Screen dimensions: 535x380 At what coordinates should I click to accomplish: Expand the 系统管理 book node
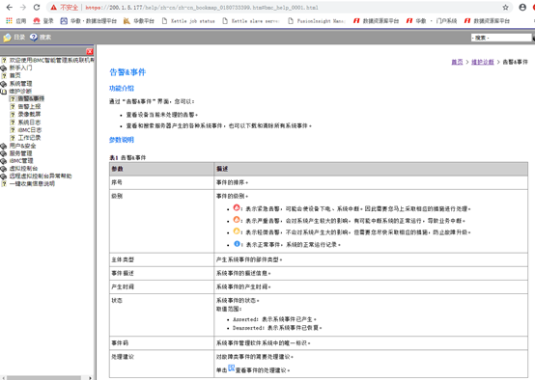tap(4, 84)
